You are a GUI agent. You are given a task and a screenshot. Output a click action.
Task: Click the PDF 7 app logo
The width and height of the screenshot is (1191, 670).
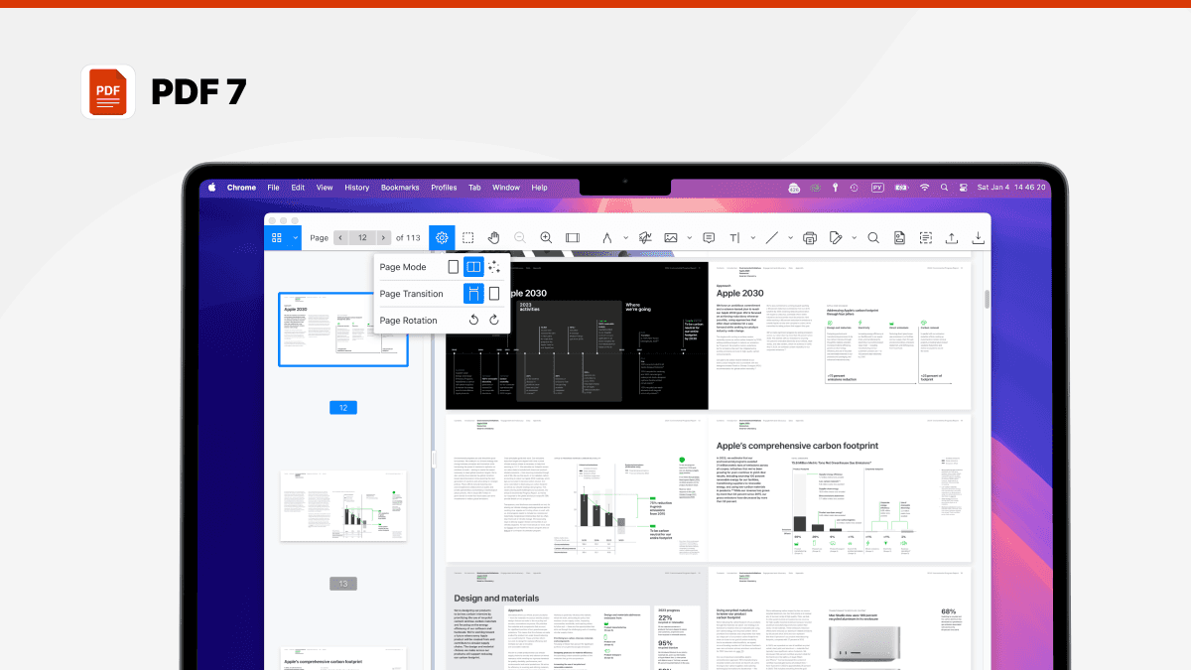coord(108,92)
